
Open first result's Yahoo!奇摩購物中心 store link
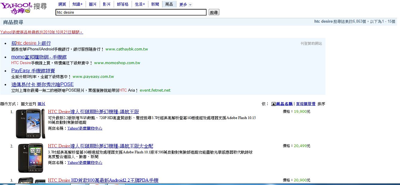(x=85, y=128)
